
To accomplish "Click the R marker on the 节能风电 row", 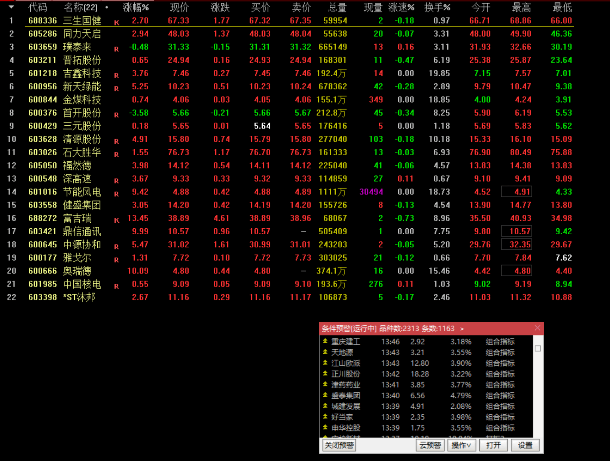I will point(116,194).
